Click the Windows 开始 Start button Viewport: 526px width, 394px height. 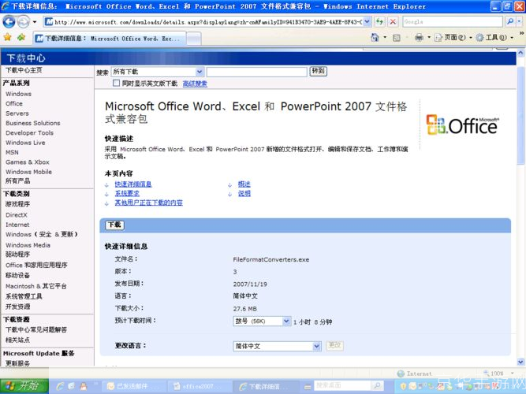click(x=24, y=386)
